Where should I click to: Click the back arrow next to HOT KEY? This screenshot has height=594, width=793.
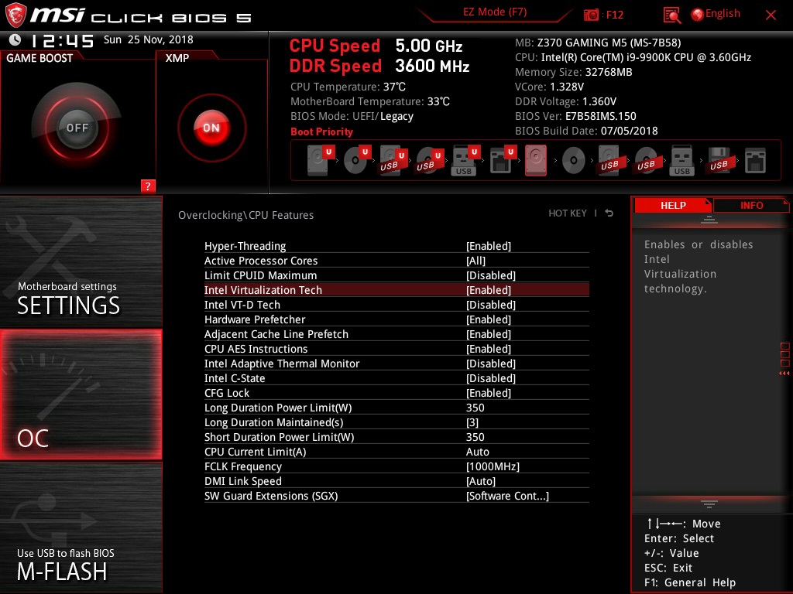click(x=609, y=213)
